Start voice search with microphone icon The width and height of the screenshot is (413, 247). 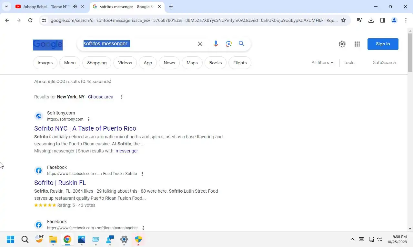point(216,44)
